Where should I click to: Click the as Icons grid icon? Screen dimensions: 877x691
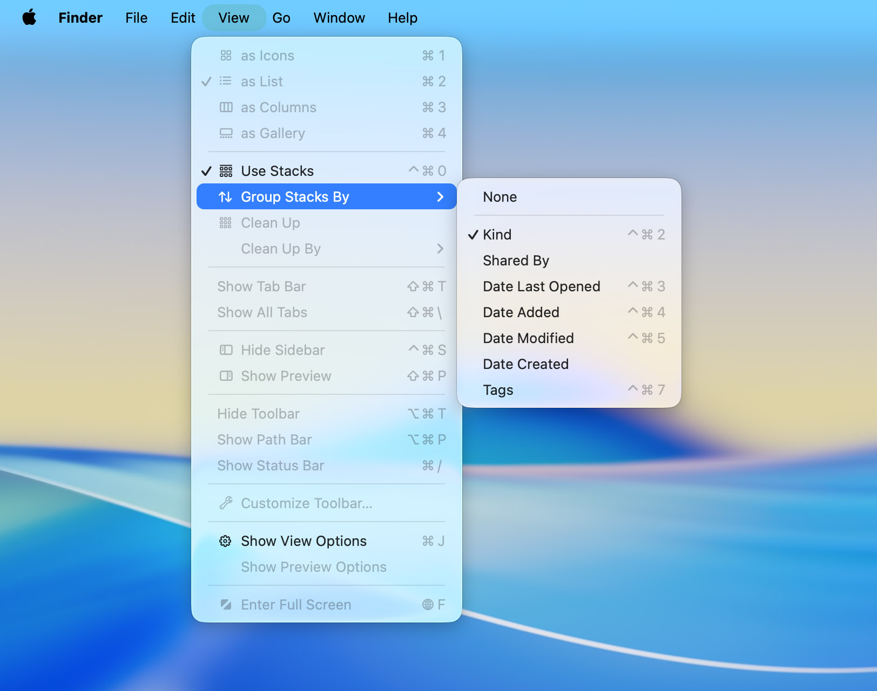click(x=226, y=56)
